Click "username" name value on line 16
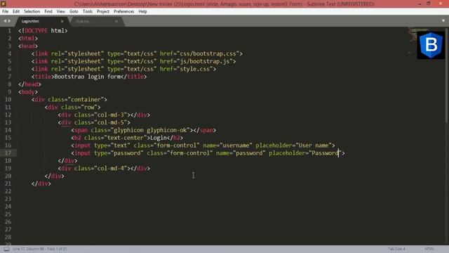Image resolution: width=449 pixels, height=253 pixels. tap(236, 145)
